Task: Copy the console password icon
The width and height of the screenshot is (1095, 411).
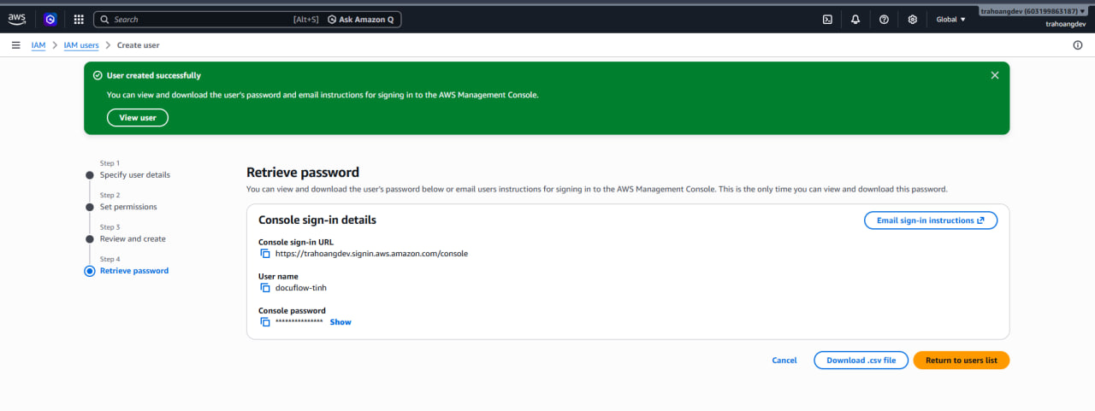Action: click(265, 322)
